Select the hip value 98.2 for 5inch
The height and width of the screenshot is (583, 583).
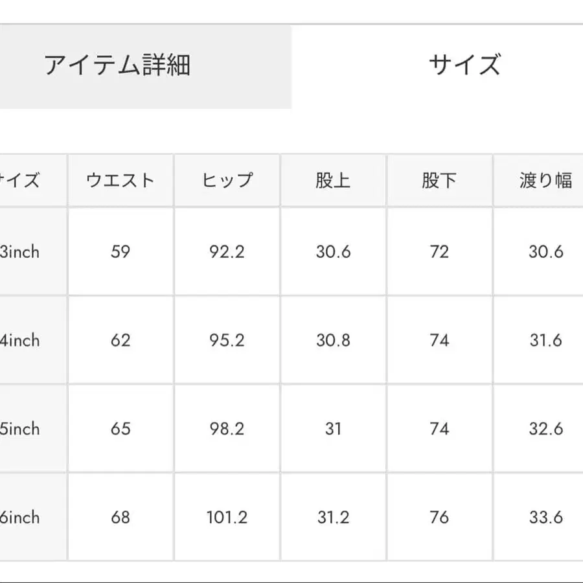point(227,429)
